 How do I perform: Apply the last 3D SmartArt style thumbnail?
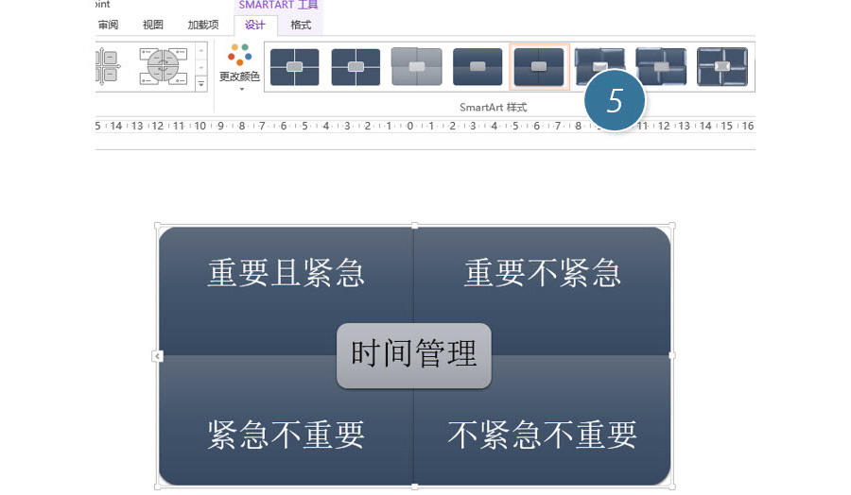[x=722, y=67]
